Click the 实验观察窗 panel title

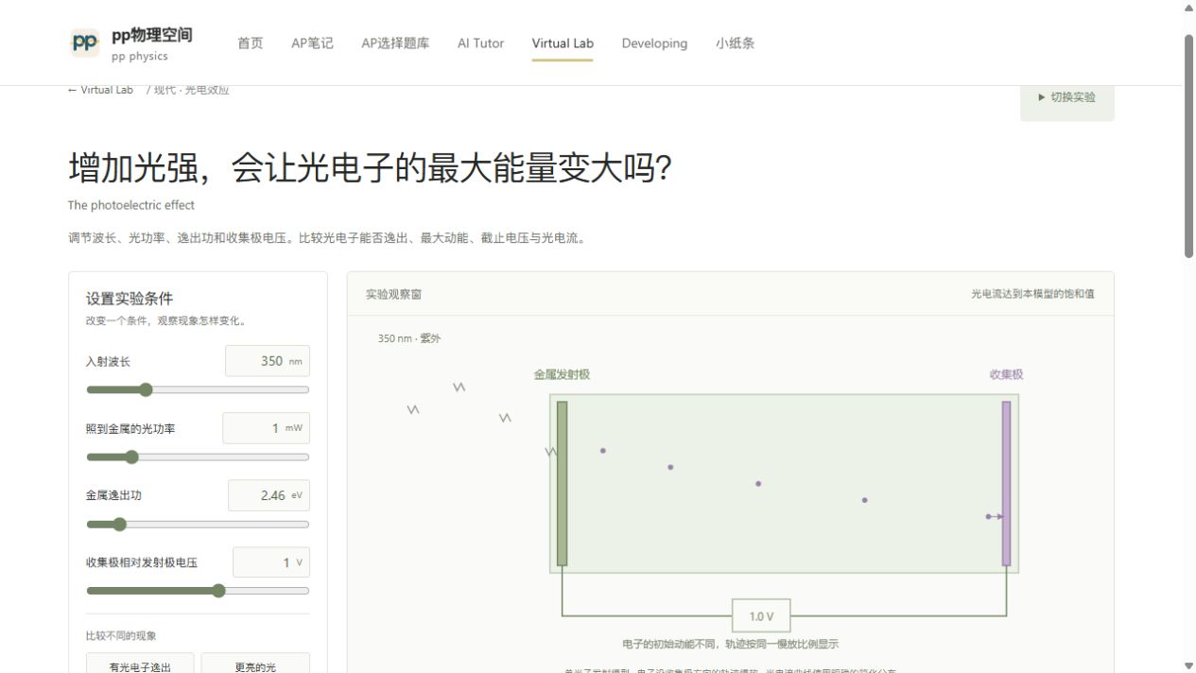coord(393,294)
